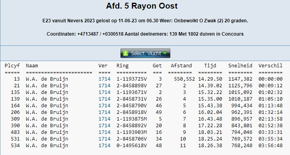Click the Afd. 5 Rayon Oost heading
Viewport: 290px width, 155px height.
[142, 6]
